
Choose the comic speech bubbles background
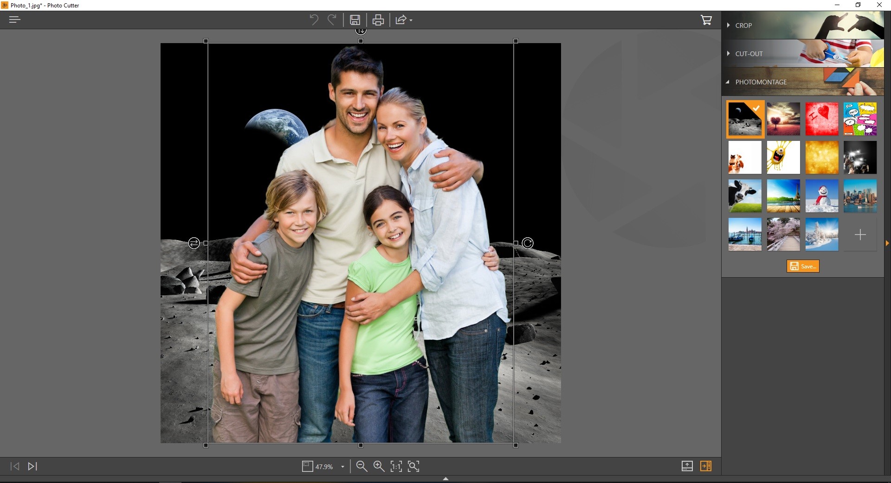[x=860, y=119]
